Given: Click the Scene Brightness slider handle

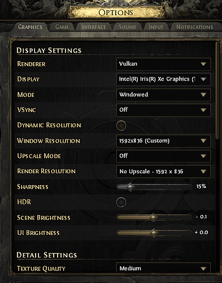Looking at the screenshot, I should pyautogui.click(x=154, y=217).
